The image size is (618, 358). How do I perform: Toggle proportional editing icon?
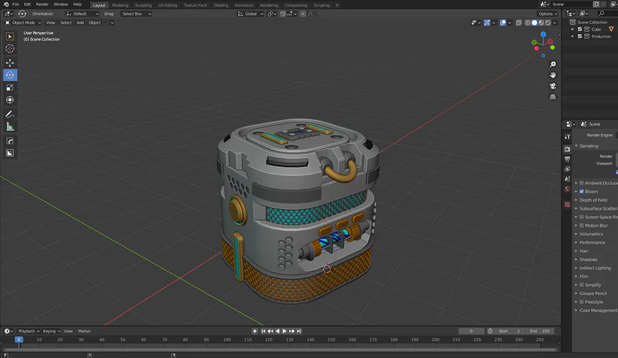[303, 14]
